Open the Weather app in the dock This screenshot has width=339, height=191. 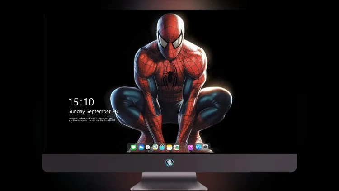(141, 148)
